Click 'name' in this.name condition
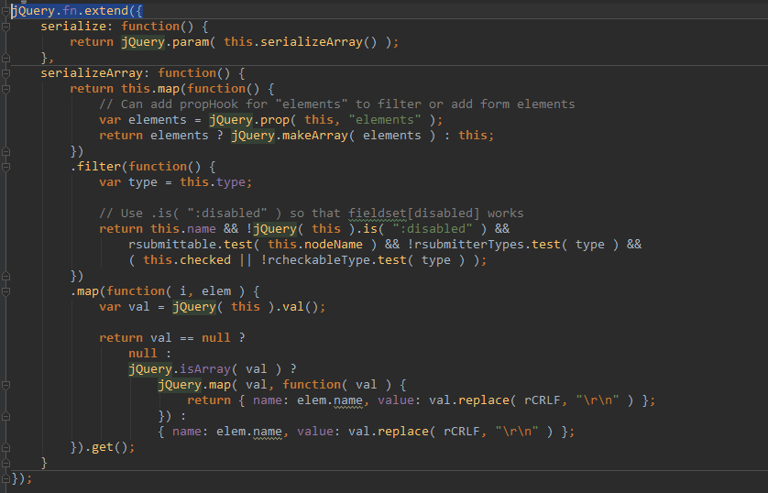The width and height of the screenshot is (768, 493). [x=202, y=229]
